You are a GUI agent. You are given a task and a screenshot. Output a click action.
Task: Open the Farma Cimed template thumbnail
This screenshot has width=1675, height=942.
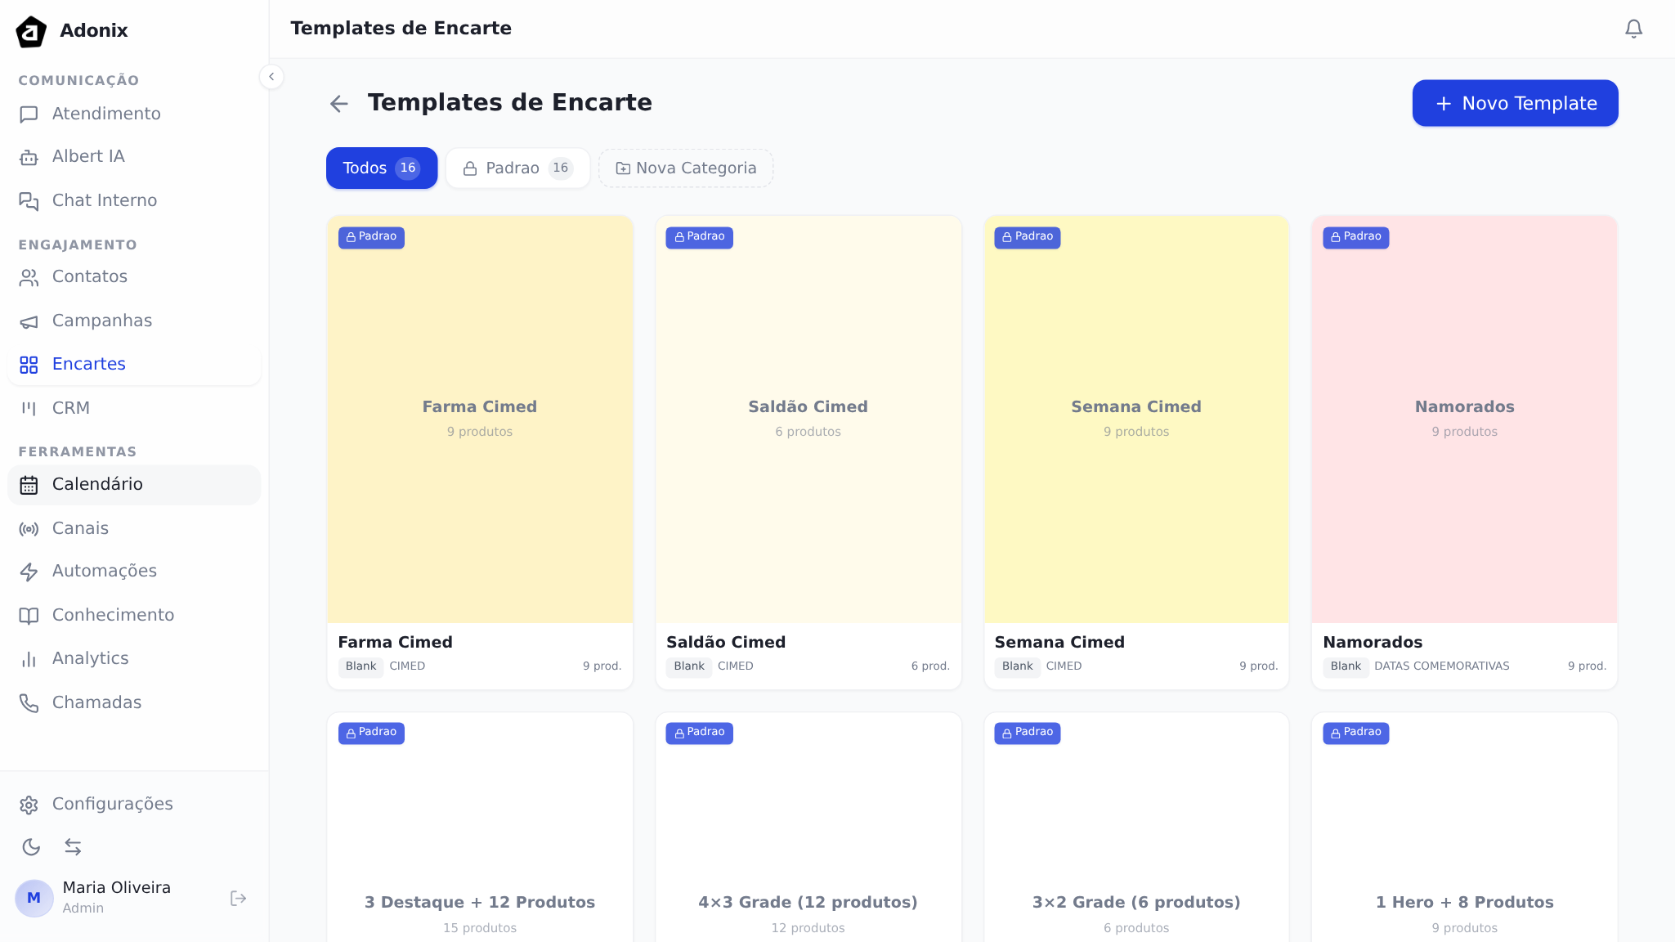point(480,419)
